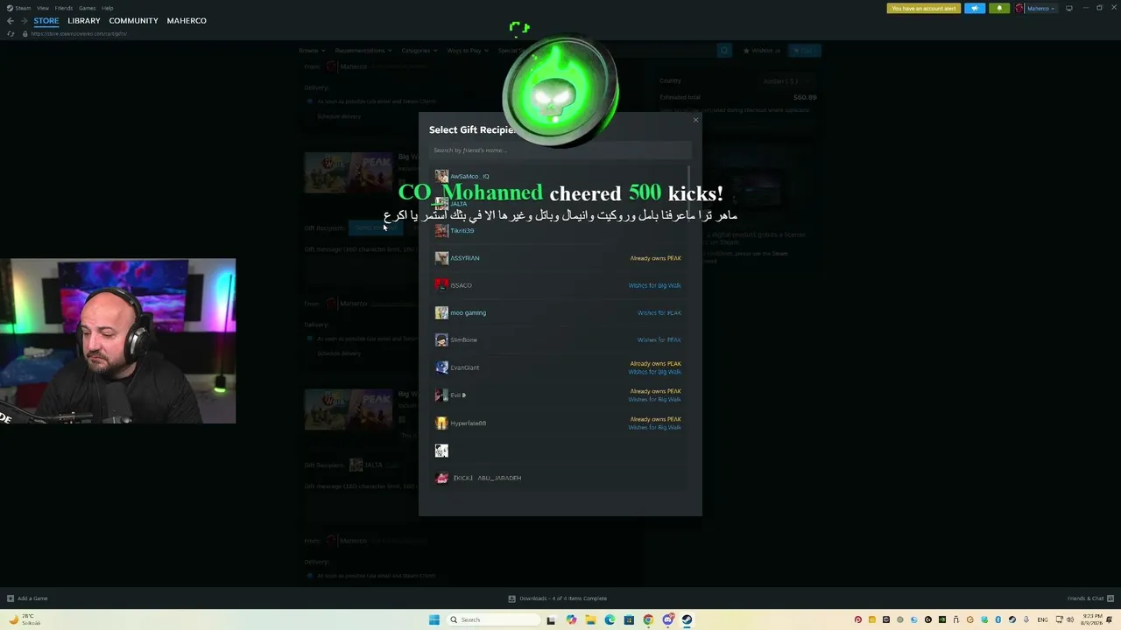Open the Windows Start menu
This screenshot has width=1121, height=630.
pos(434,619)
